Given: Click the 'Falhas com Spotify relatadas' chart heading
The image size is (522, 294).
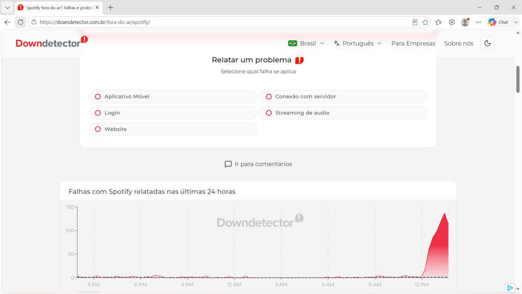Looking at the screenshot, I should click(x=152, y=192).
